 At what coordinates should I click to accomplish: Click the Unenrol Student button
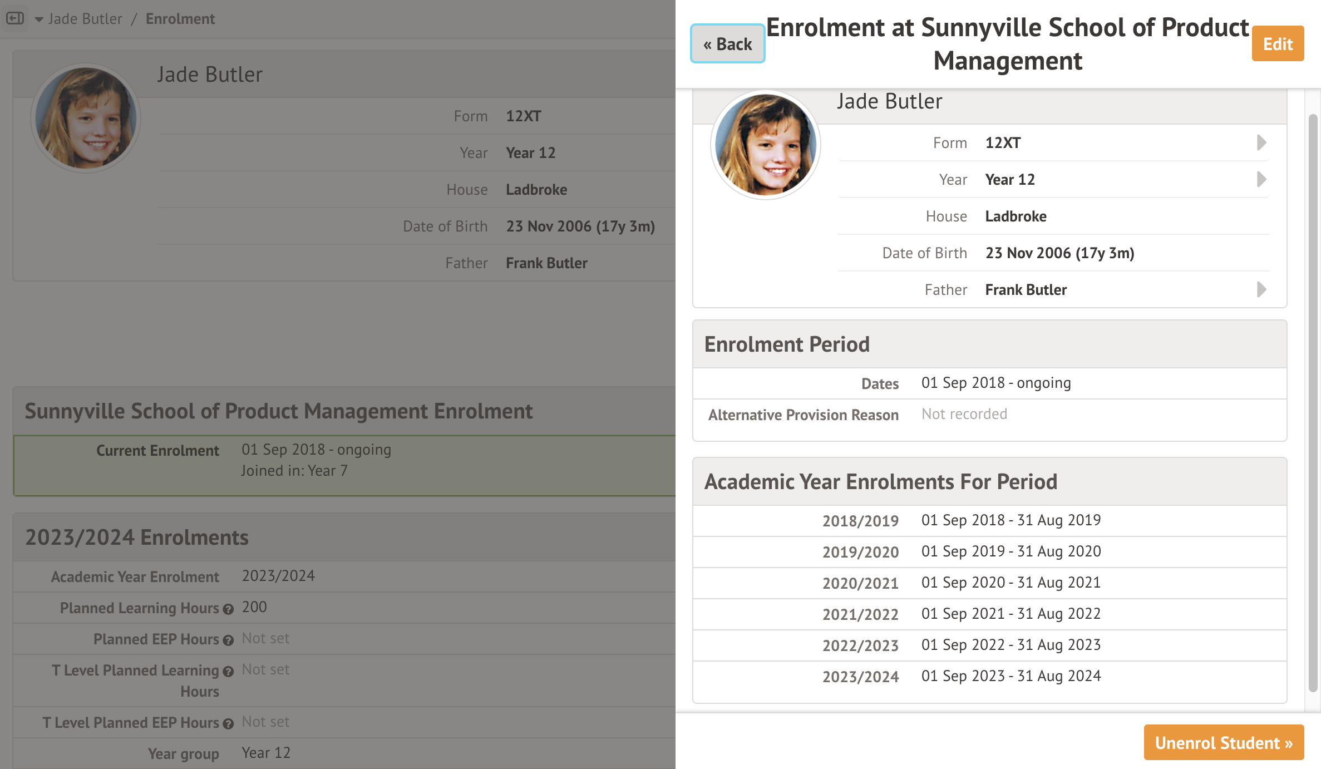coord(1223,742)
